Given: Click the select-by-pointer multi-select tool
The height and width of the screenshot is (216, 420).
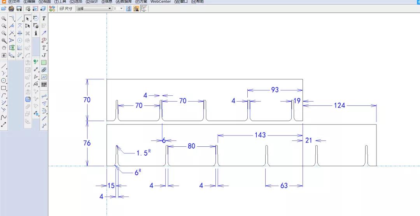Looking at the screenshot, I should click(x=27, y=26).
